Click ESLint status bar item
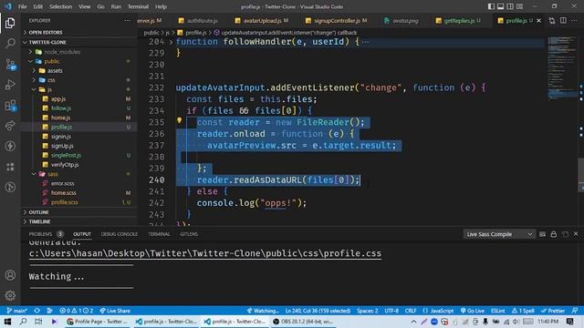The width and height of the screenshot is (584, 328). click(497, 311)
